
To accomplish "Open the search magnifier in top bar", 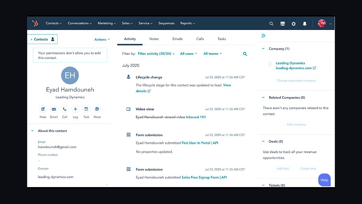I will (271, 24).
